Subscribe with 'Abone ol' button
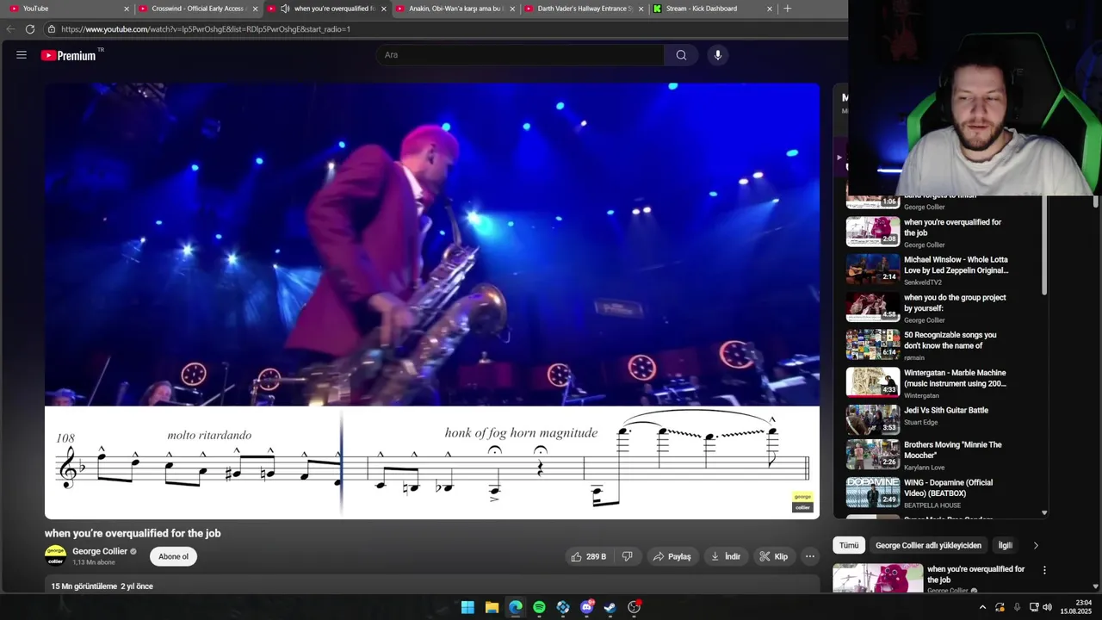Screen dimensions: 1102x620 [173, 556]
